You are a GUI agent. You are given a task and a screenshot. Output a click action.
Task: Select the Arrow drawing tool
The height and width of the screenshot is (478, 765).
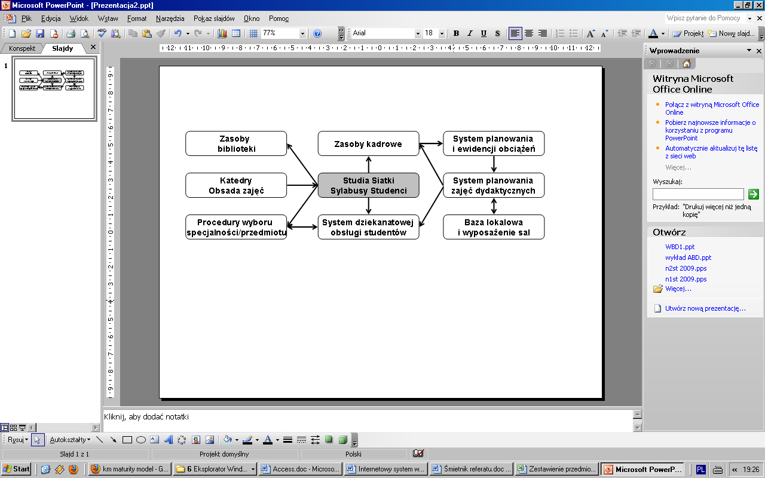tap(114, 440)
